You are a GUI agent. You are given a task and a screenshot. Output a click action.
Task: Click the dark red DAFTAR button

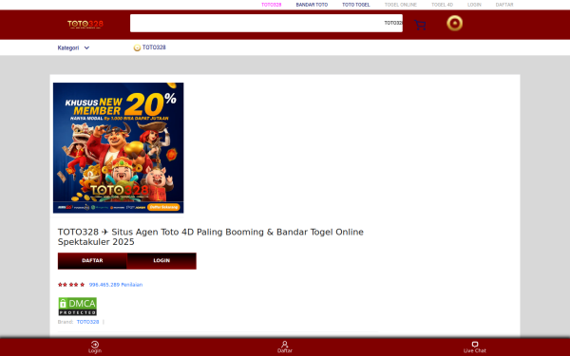(x=92, y=261)
